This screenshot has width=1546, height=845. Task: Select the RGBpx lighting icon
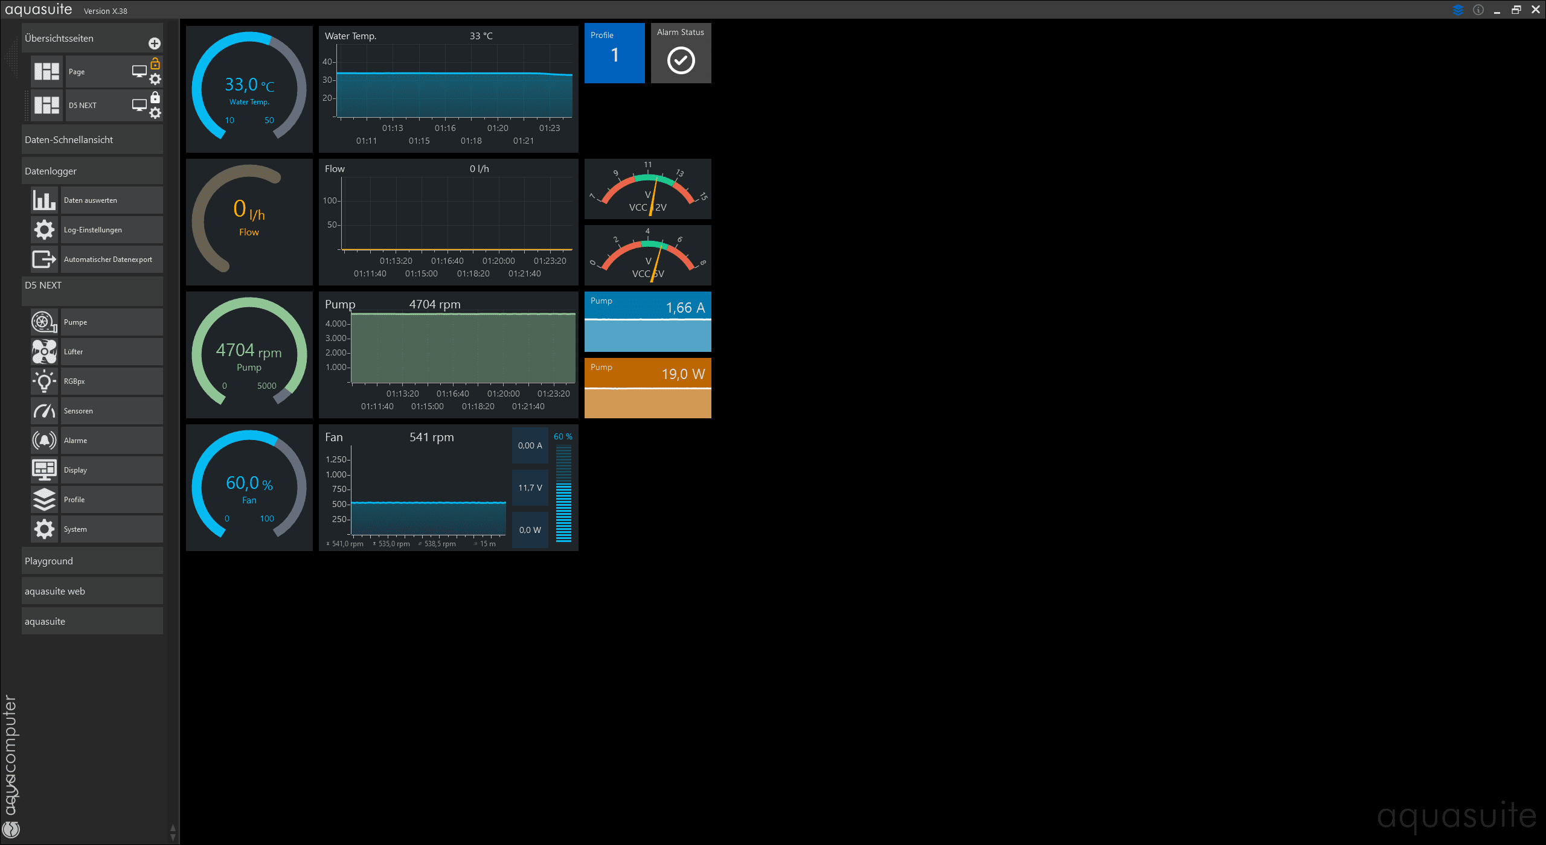44,381
